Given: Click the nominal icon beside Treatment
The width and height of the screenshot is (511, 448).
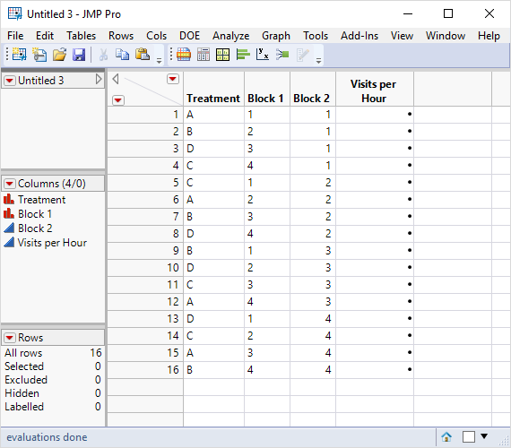Looking at the screenshot, I should 9,199.
